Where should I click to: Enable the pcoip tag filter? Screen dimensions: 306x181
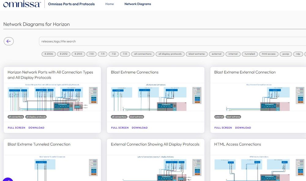pos(286,54)
